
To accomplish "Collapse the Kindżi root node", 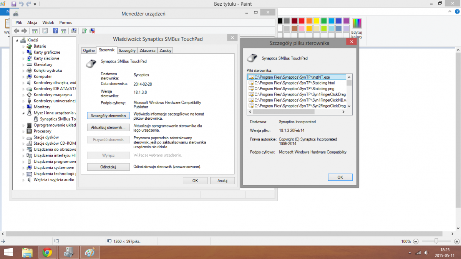I will (x=17, y=40).
